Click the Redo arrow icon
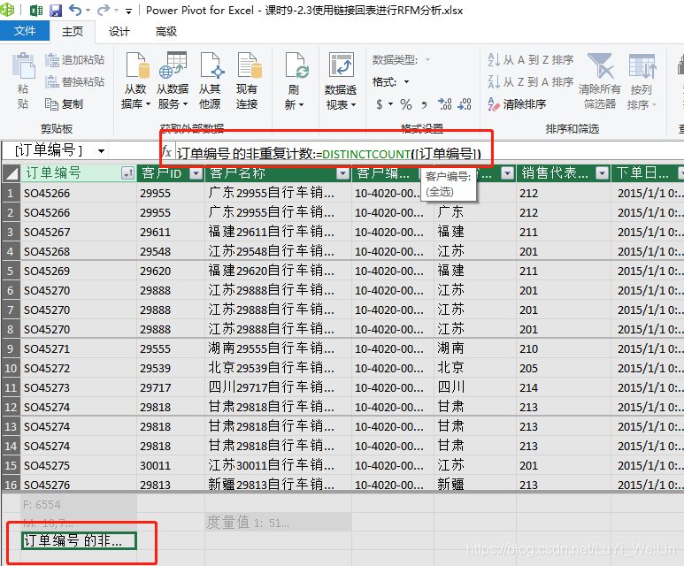 104,10
